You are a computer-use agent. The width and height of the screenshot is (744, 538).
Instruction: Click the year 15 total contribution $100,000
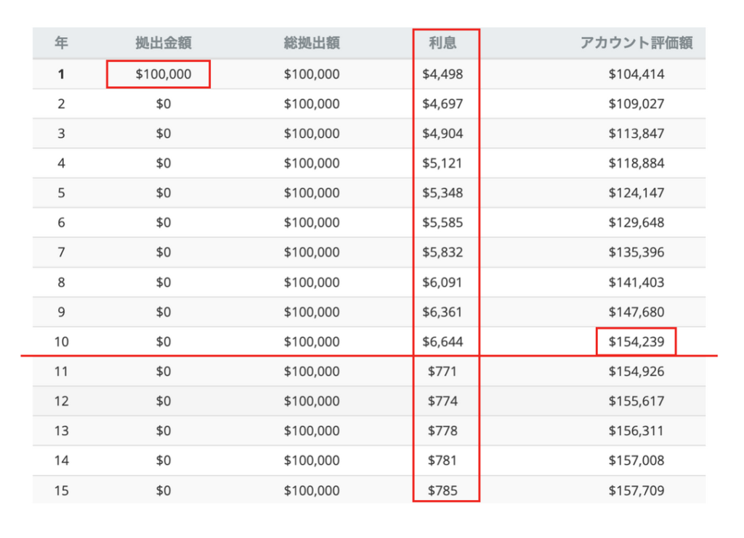(312, 491)
